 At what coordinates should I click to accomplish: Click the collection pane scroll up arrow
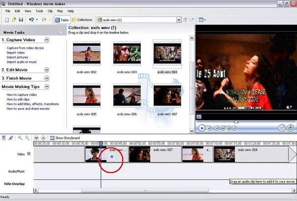(x=191, y=38)
